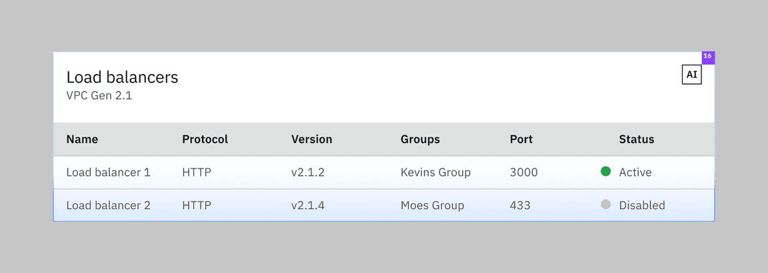Click the Load balancers table title
The height and width of the screenshot is (273, 768).
(x=122, y=77)
